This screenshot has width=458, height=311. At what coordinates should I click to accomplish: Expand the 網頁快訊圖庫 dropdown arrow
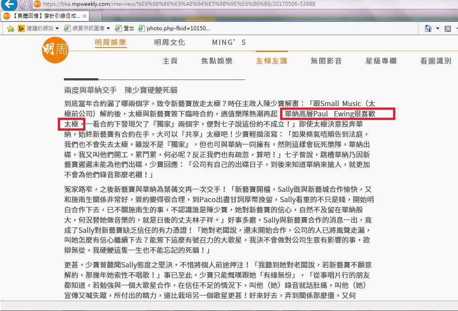pos(108,28)
